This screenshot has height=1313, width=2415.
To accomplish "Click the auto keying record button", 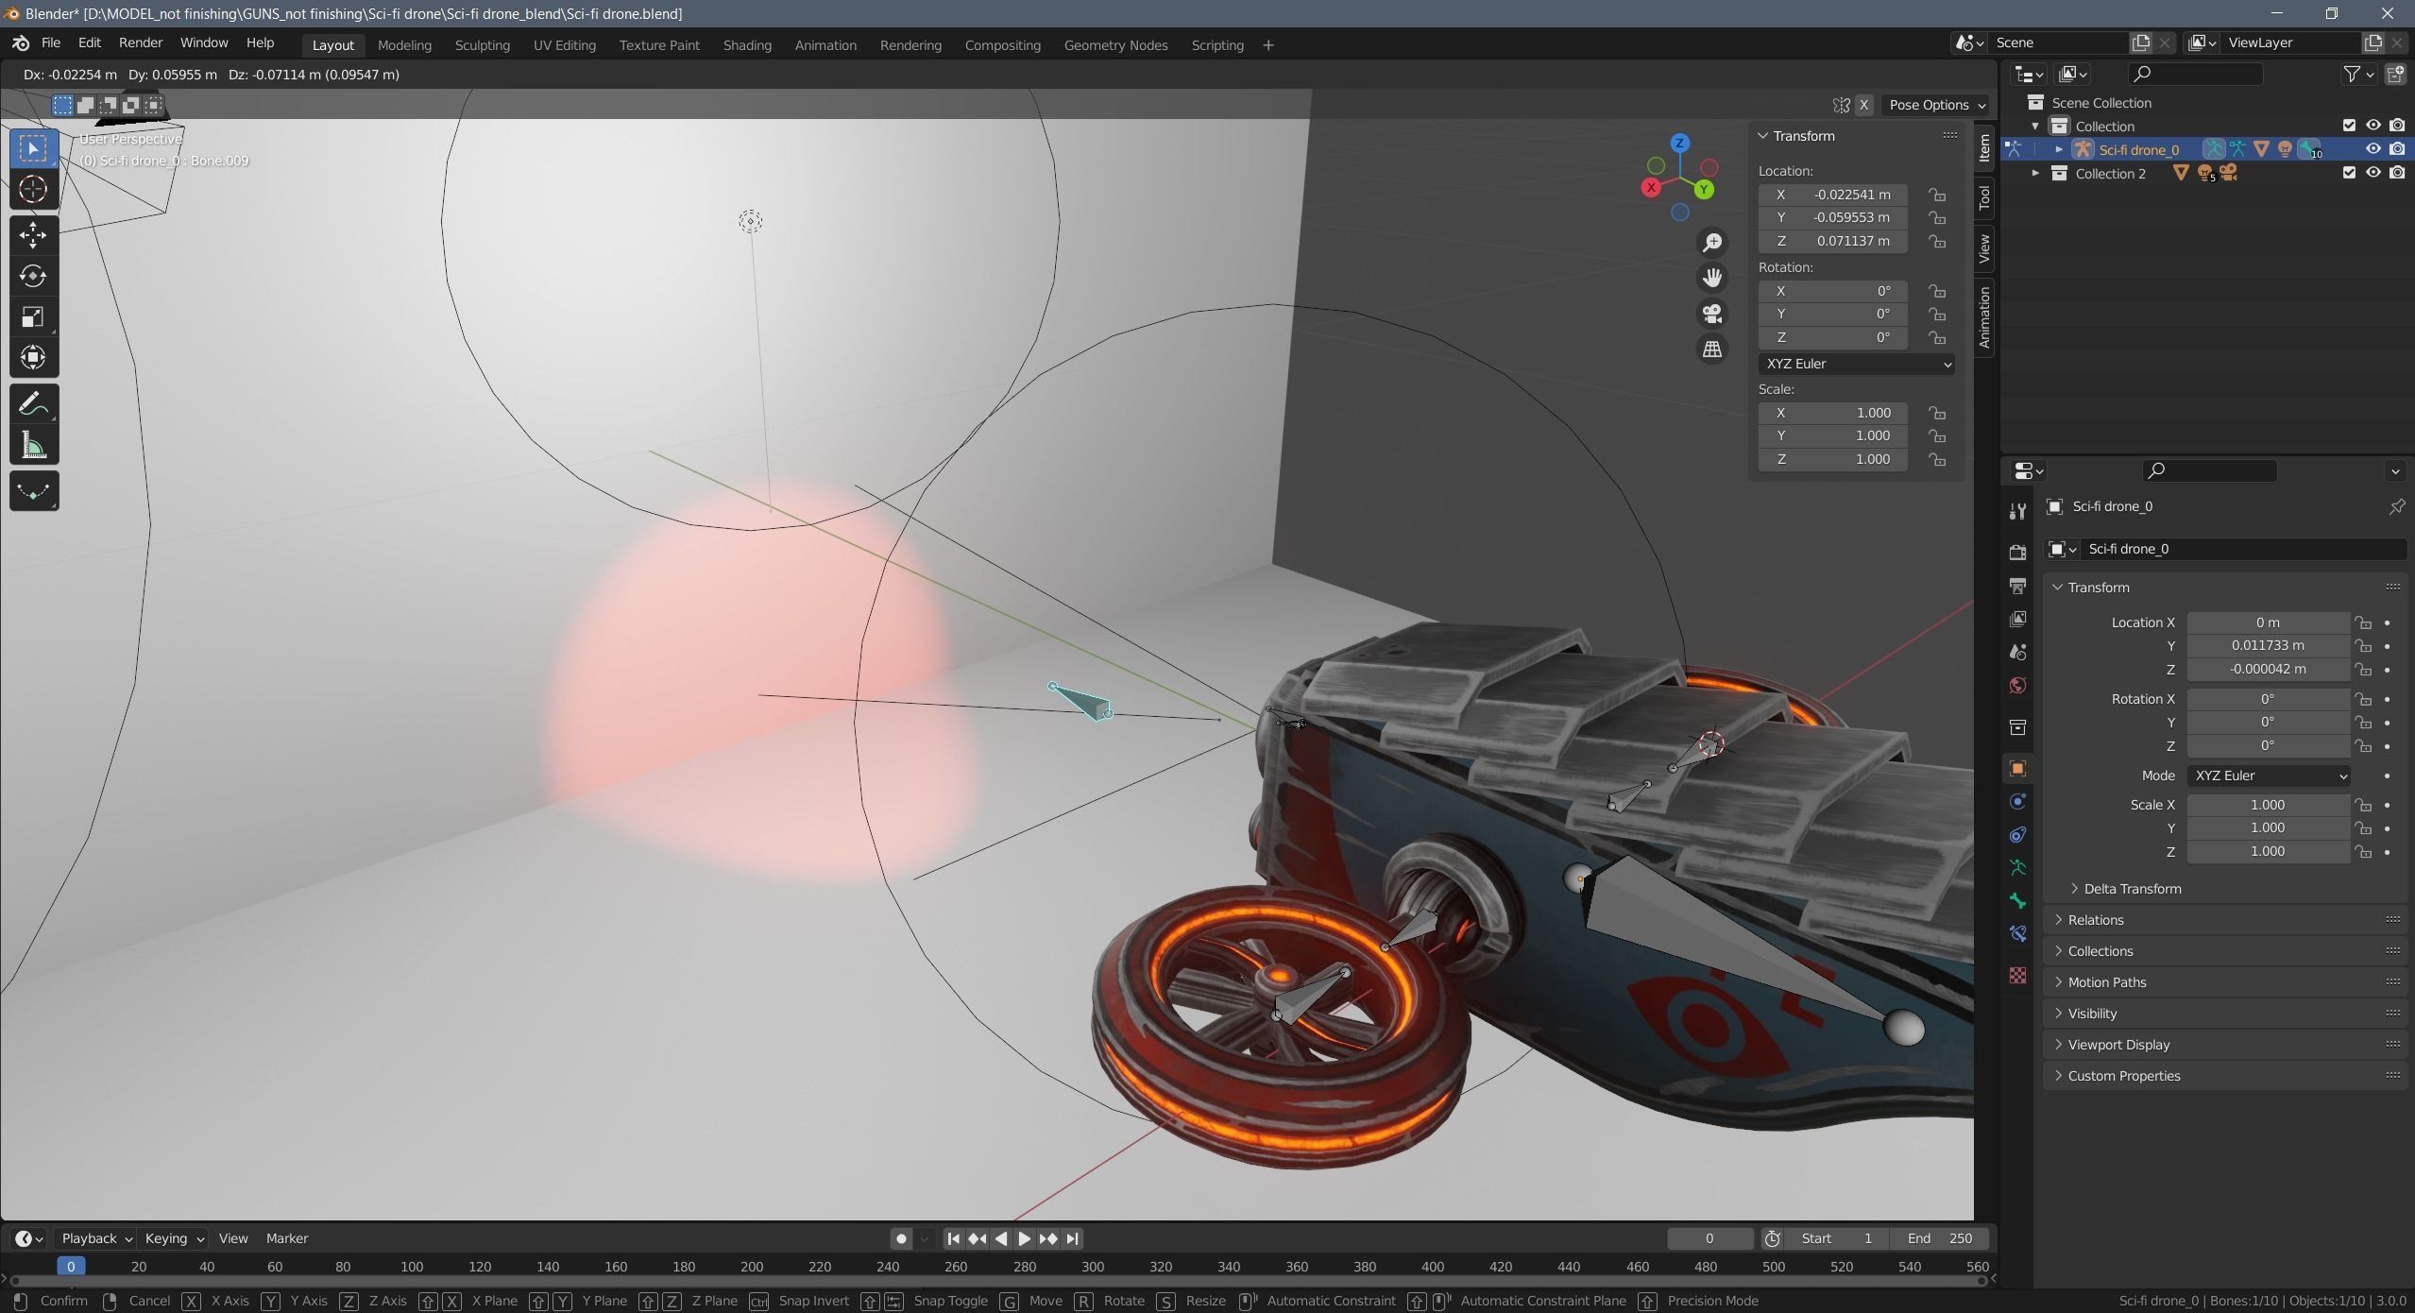I will pos(901,1238).
